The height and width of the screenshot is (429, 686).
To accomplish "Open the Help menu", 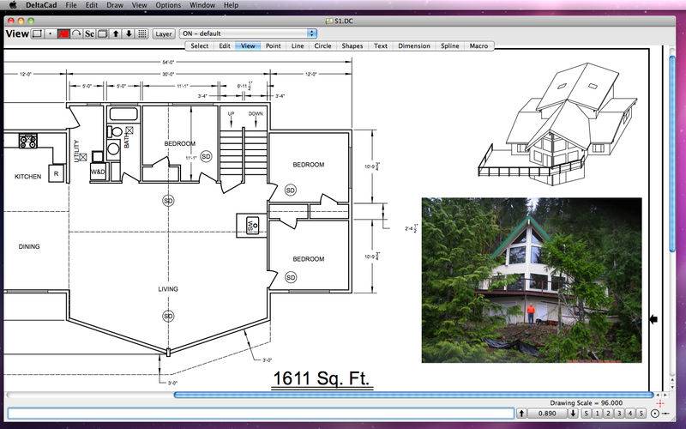I will click(x=231, y=5).
